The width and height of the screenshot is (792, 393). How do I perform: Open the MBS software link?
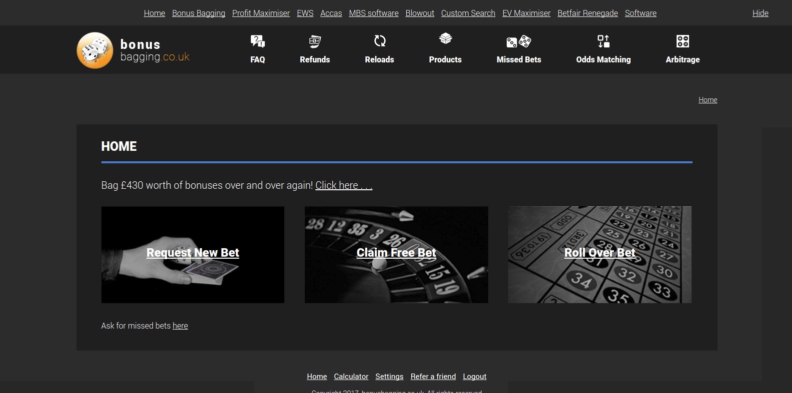click(x=374, y=13)
